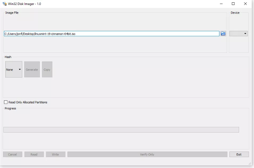Enable Read Only Allocated Partitions checkbox
Image resolution: width=254 pixels, height=168 pixels.
coord(6,102)
